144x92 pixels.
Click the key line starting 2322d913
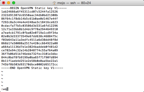30,15
